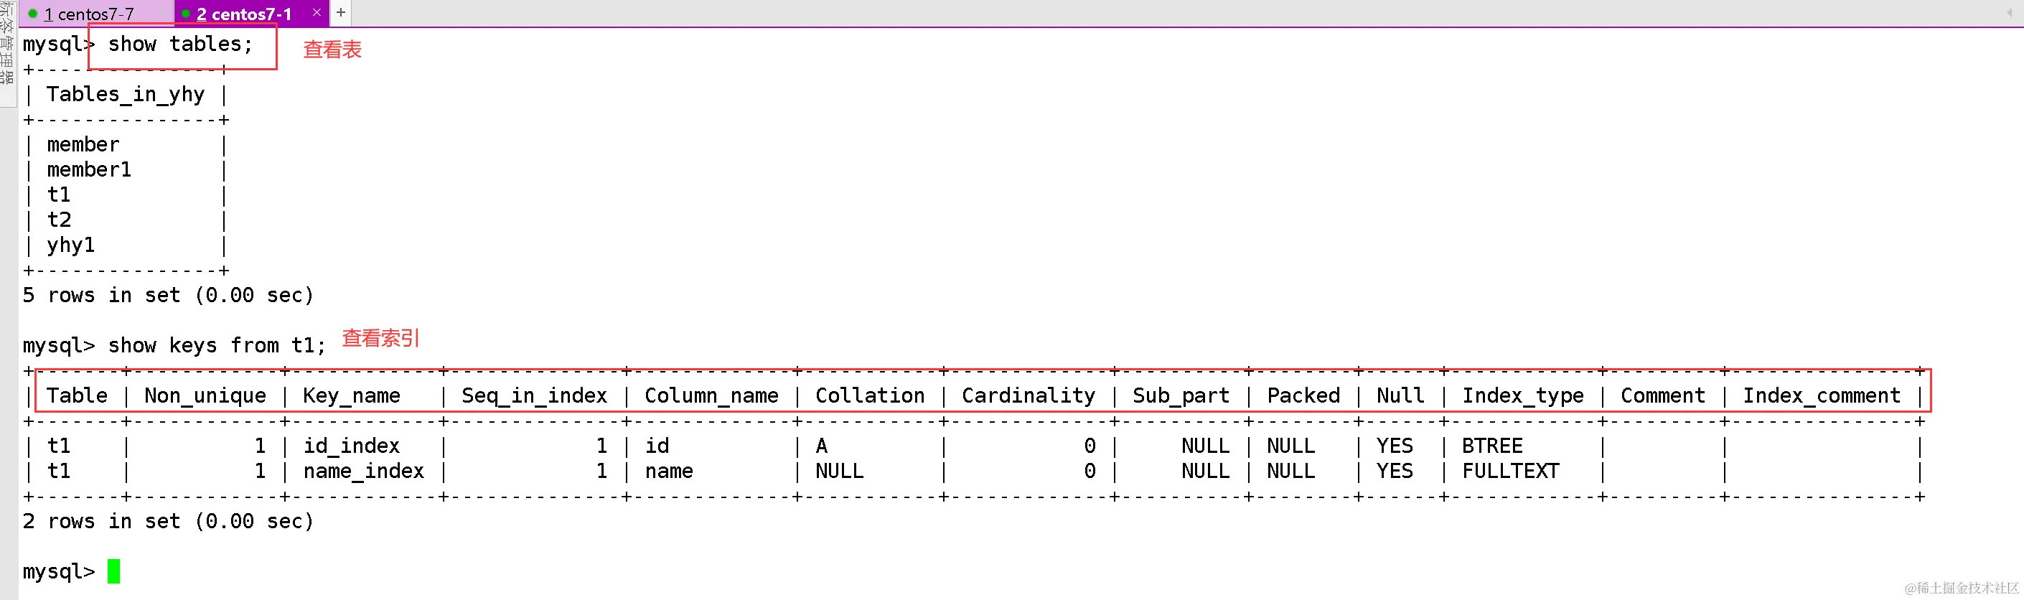Click the "id_index" key name value
The width and height of the screenshot is (2024, 600).
pos(351,446)
